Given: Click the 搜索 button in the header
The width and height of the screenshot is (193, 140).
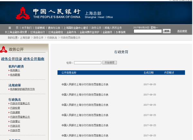Looking at the screenshot, I should 167,31.
